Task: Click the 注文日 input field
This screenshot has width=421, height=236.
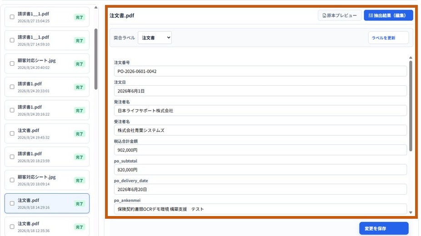Action: [260, 91]
